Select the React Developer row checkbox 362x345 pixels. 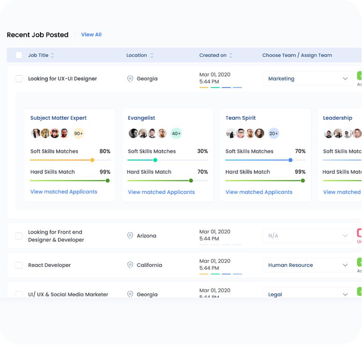click(19, 265)
